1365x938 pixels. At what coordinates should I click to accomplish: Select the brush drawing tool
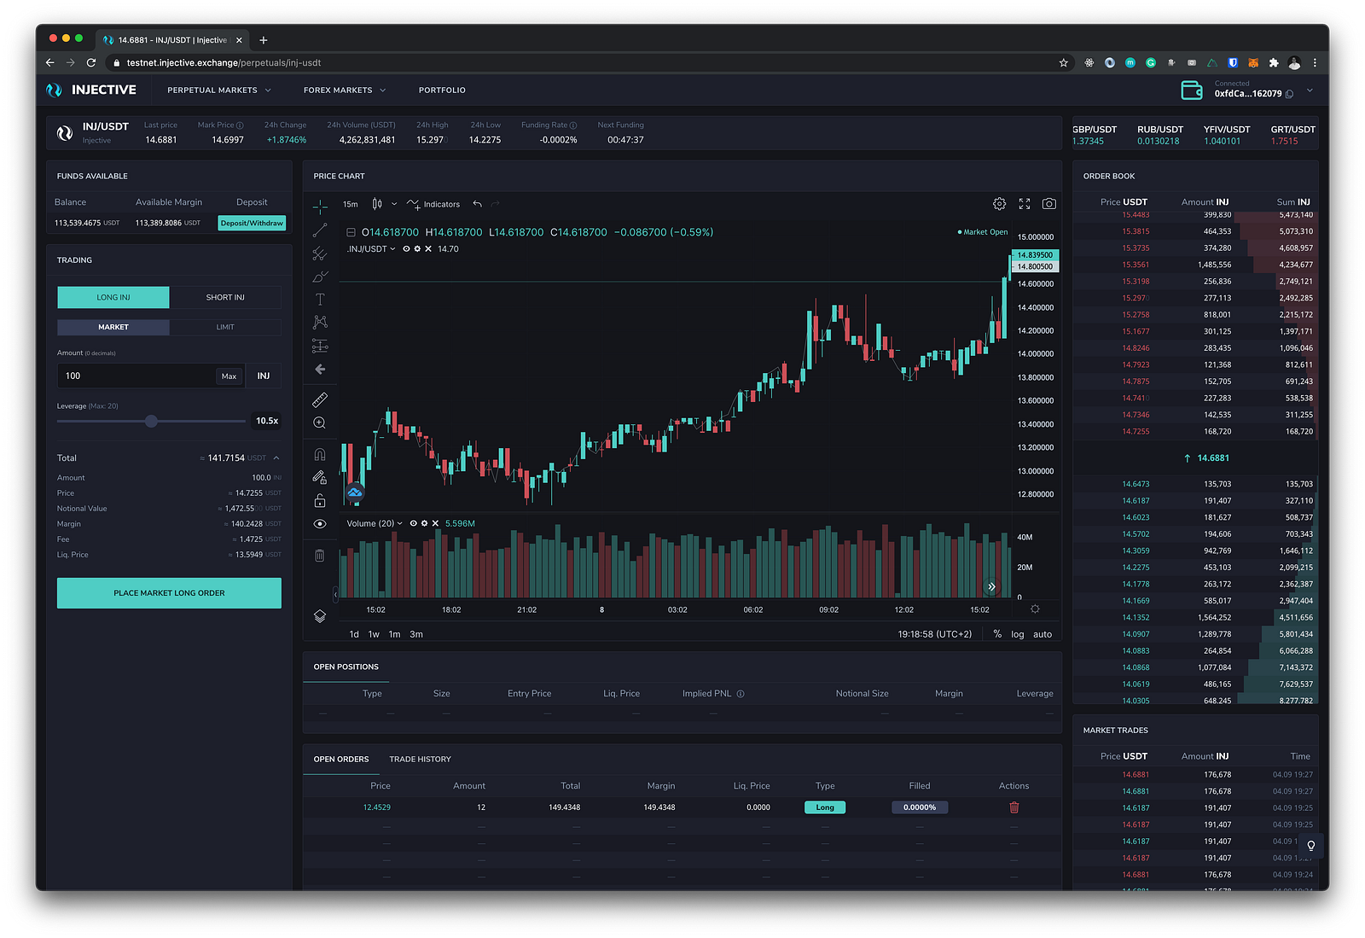point(320,277)
